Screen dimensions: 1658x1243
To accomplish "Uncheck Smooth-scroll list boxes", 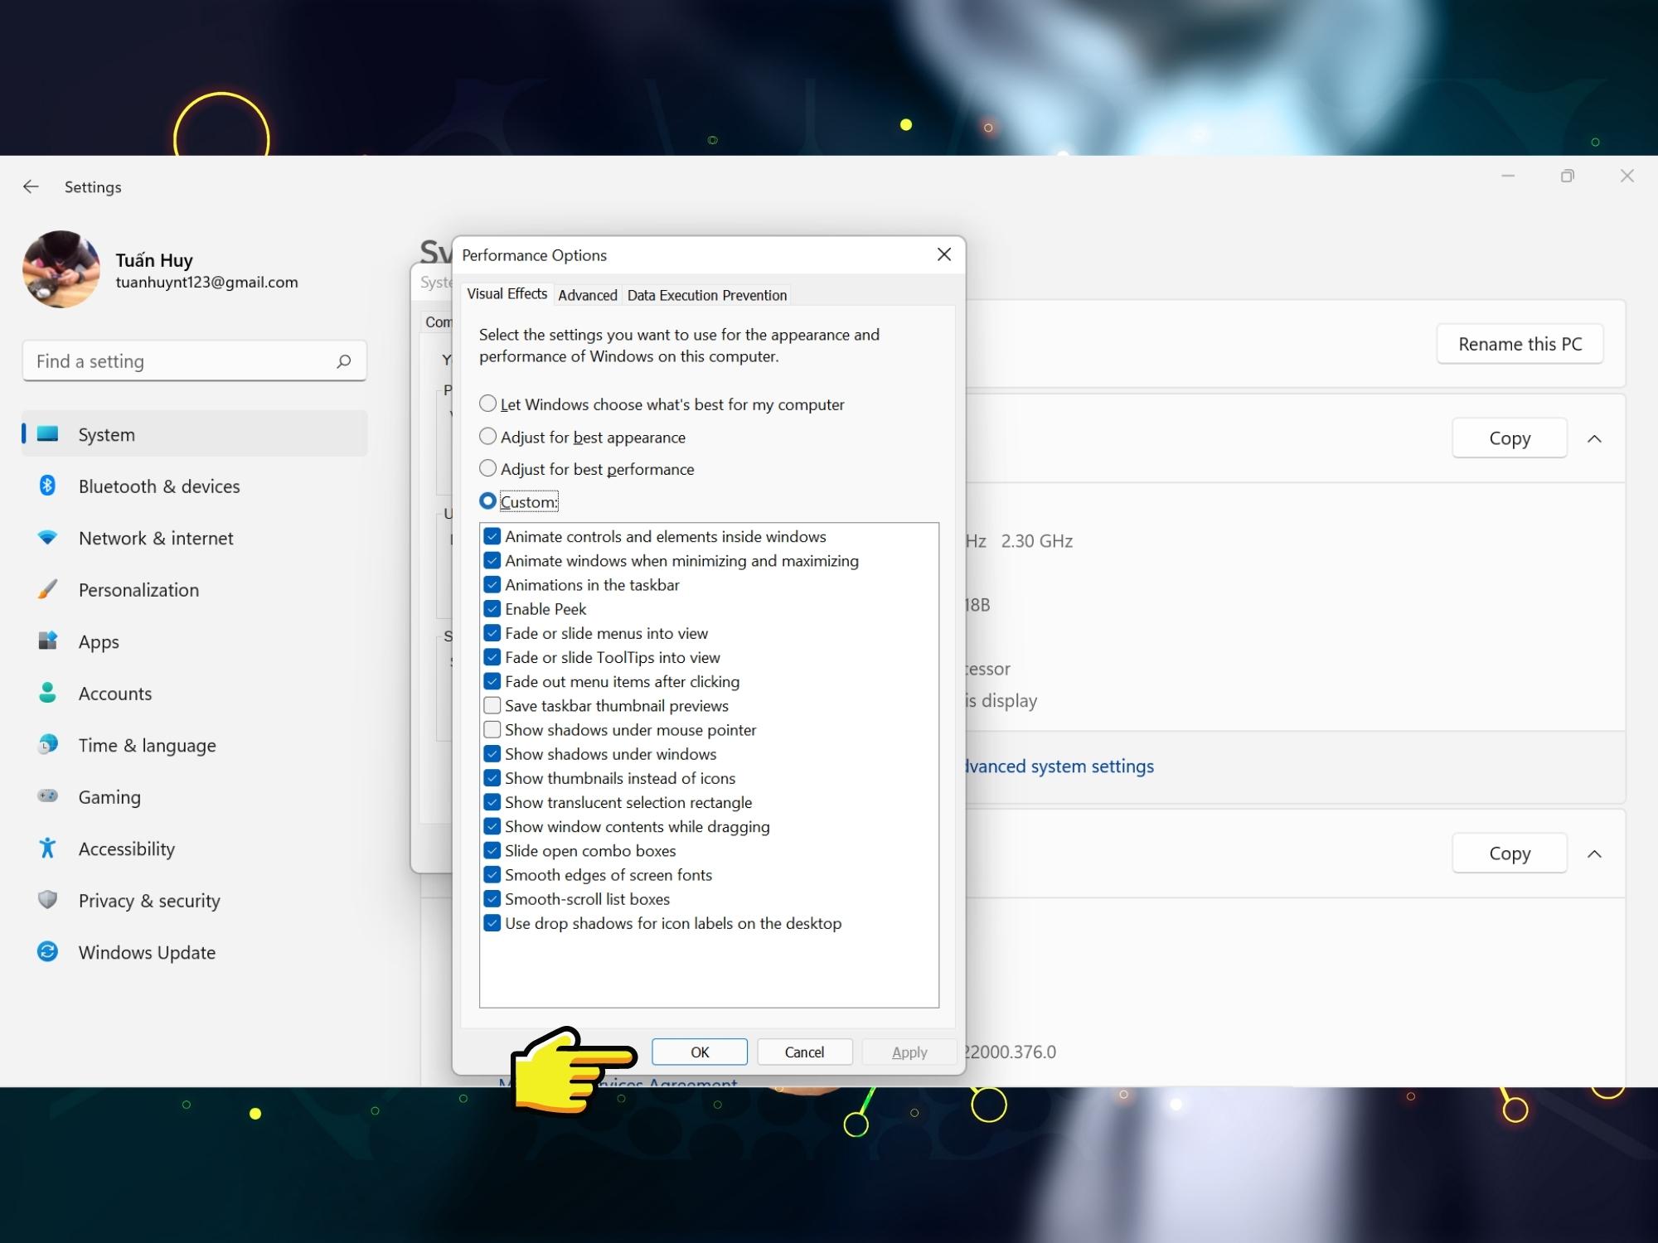I will point(492,898).
